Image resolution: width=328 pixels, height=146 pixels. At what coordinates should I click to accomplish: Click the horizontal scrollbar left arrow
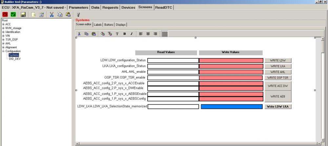click(77, 143)
